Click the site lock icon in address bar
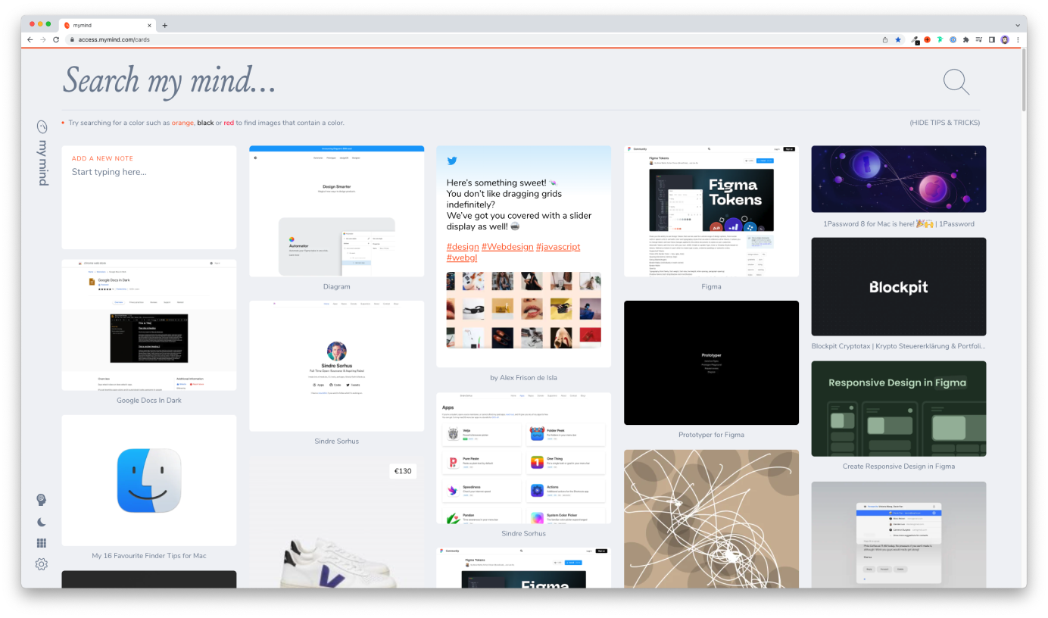The height and width of the screenshot is (618, 1048). click(x=71, y=39)
